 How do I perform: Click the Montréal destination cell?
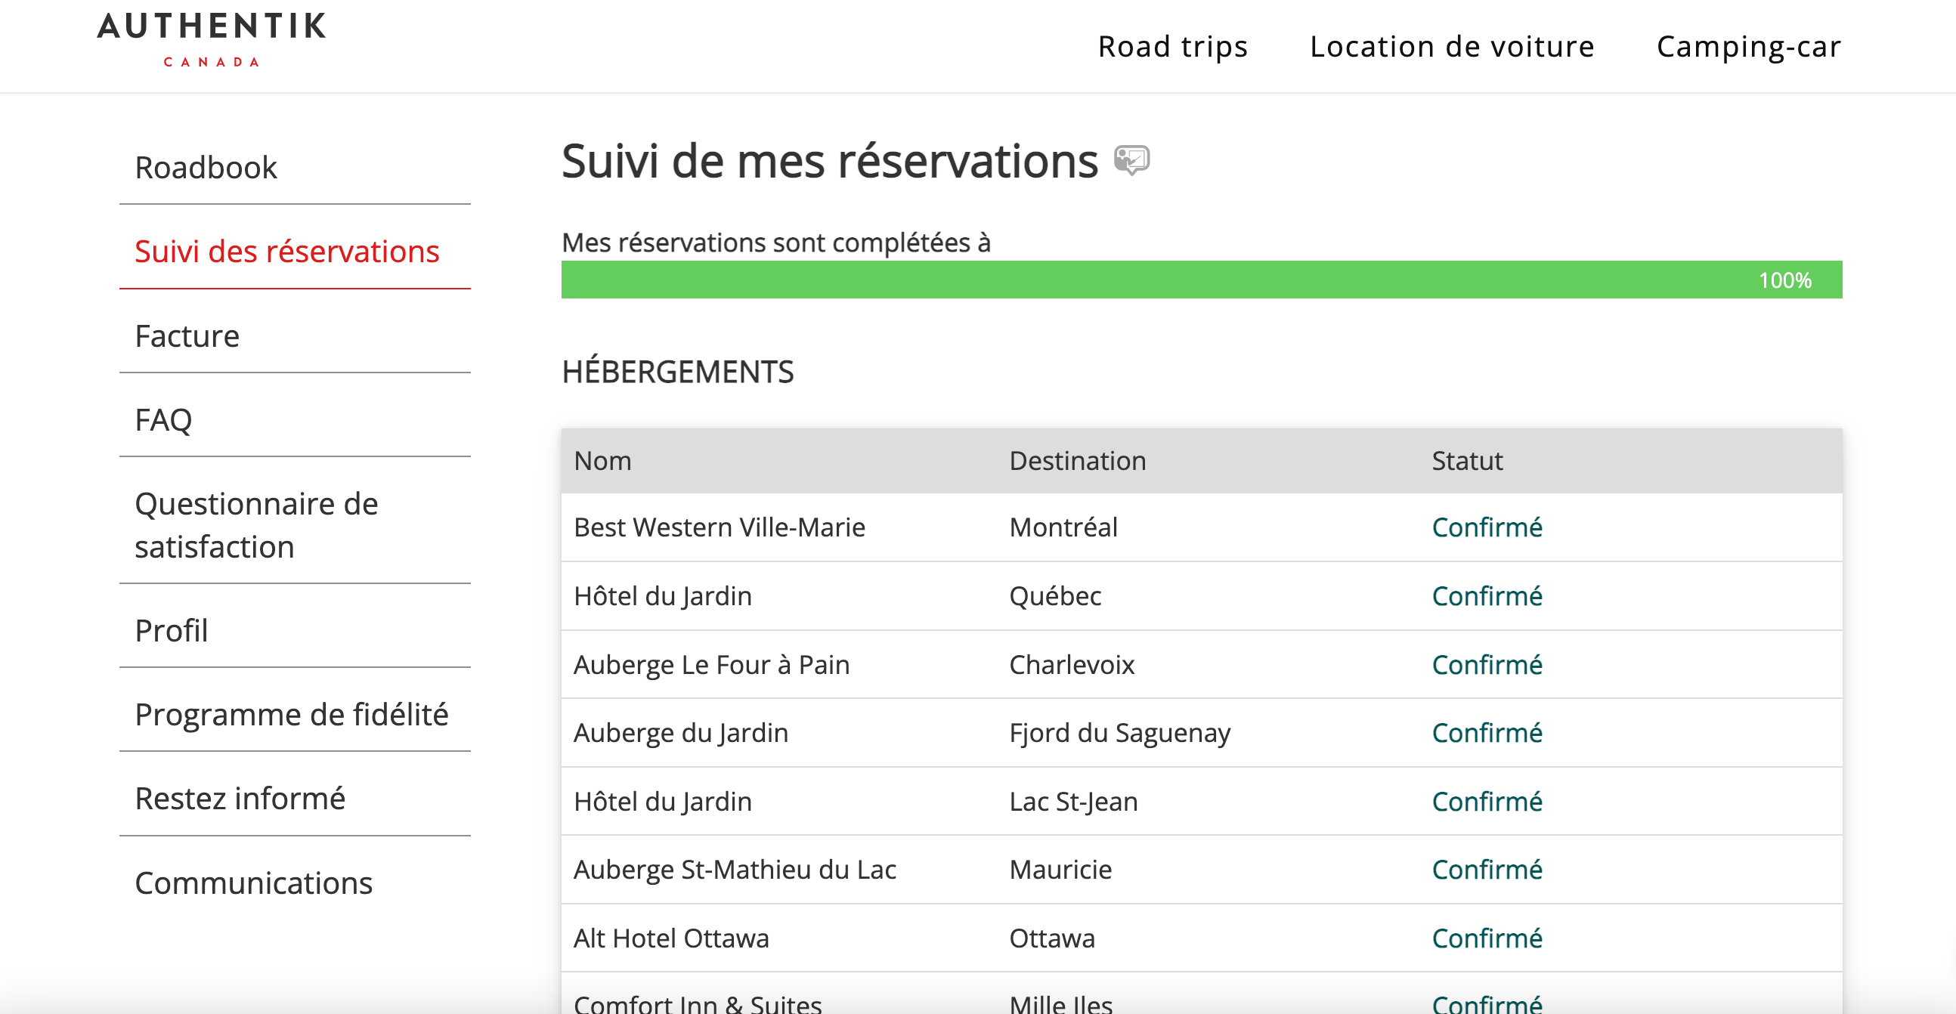coord(1063,527)
